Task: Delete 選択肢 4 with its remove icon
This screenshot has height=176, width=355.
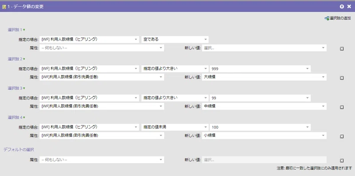Action: tap(342, 137)
